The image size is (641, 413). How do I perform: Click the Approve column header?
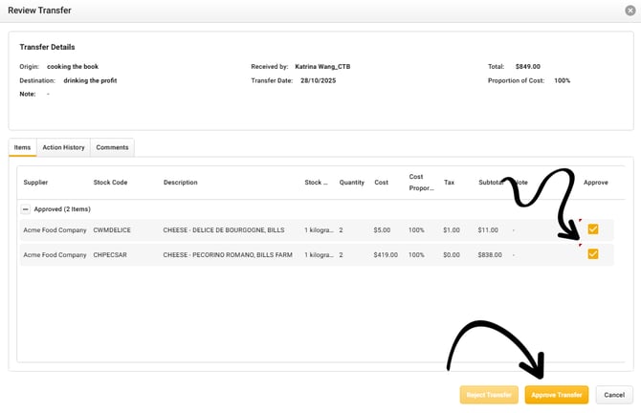click(595, 183)
